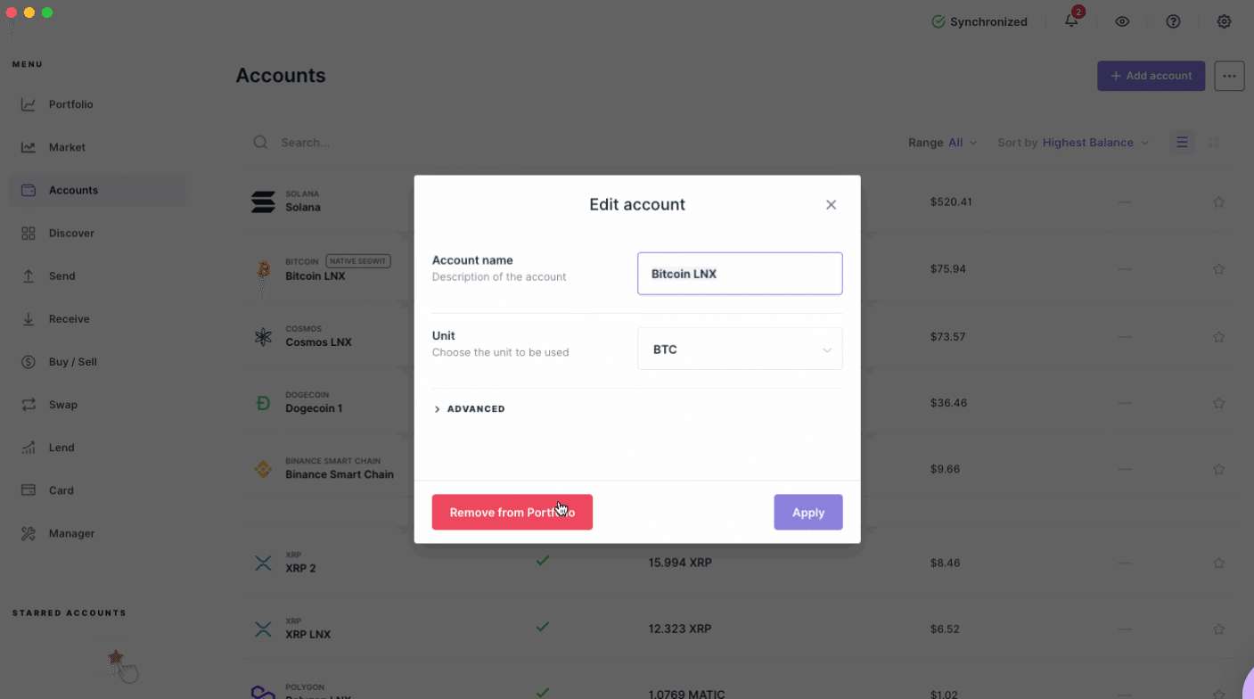The image size is (1254, 699).
Task: Close the Edit account dialog
Action: click(x=831, y=205)
